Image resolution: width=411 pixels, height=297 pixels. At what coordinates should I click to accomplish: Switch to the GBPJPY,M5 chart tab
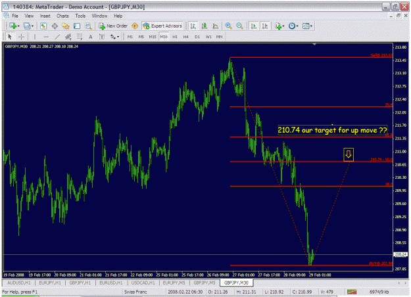click(205, 283)
